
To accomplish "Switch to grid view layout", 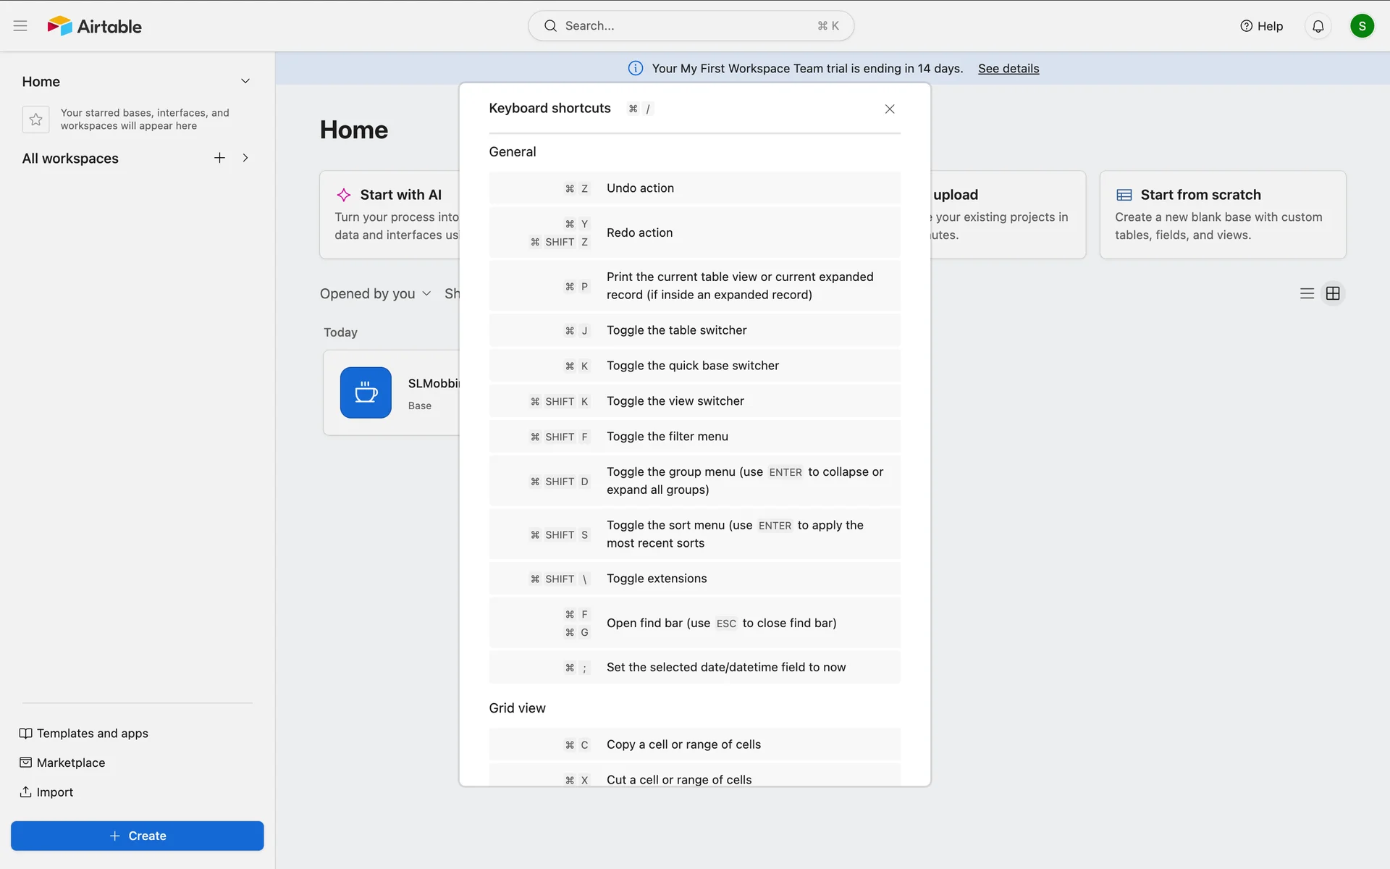I will coord(1332,293).
